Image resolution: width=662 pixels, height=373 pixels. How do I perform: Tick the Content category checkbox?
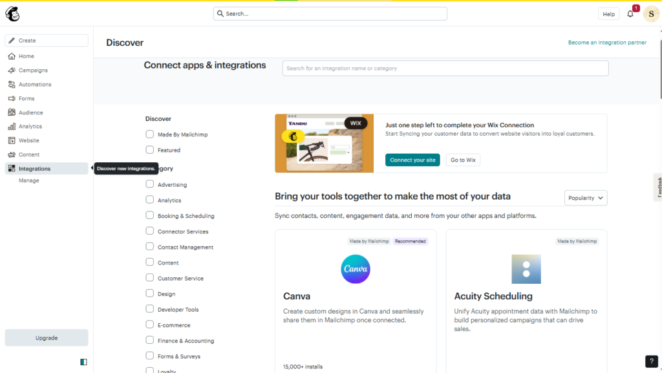coord(150,262)
